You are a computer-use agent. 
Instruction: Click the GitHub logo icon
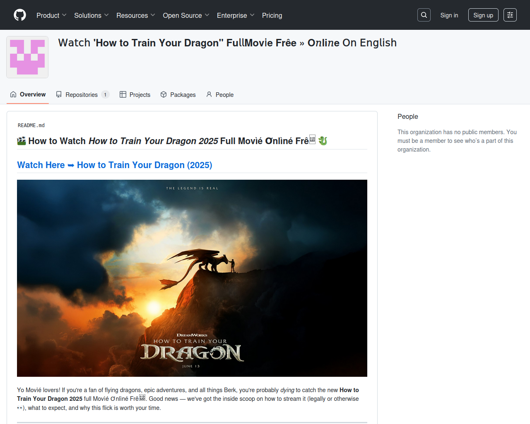(x=20, y=15)
